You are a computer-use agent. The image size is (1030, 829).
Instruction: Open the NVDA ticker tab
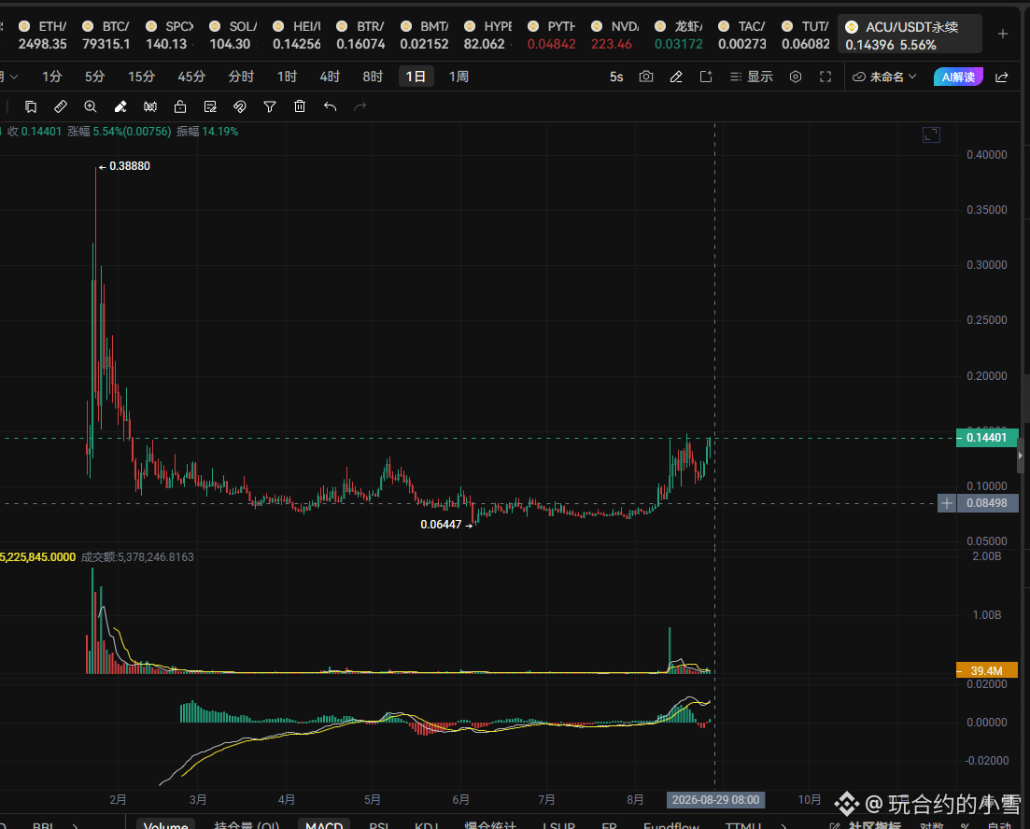coord(614,35)
